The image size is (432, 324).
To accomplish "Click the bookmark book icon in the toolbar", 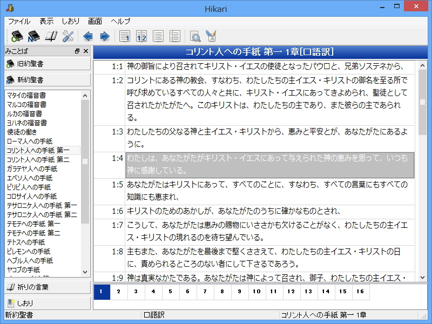I will tap(51, 35).
